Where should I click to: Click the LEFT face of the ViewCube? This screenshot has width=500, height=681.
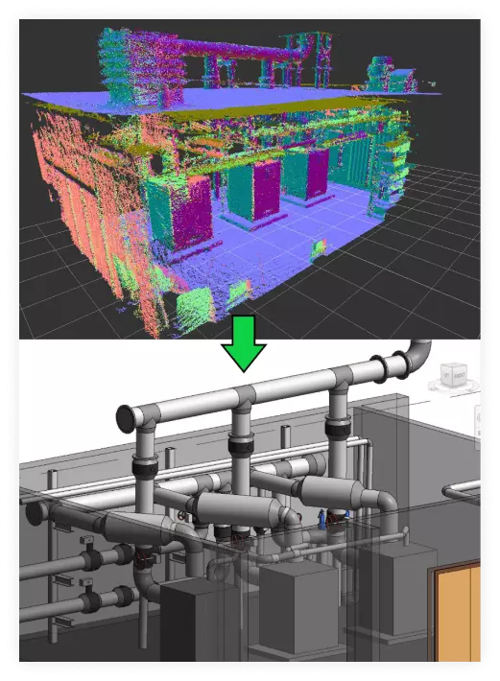point(446,375)
